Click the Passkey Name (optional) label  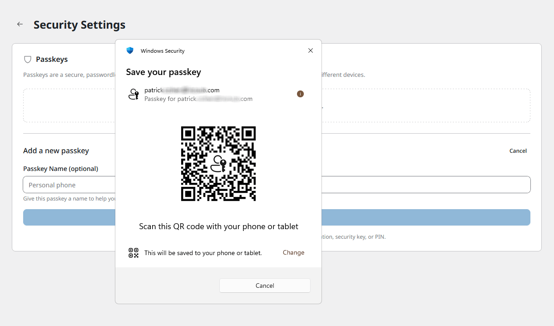[61, 169]
